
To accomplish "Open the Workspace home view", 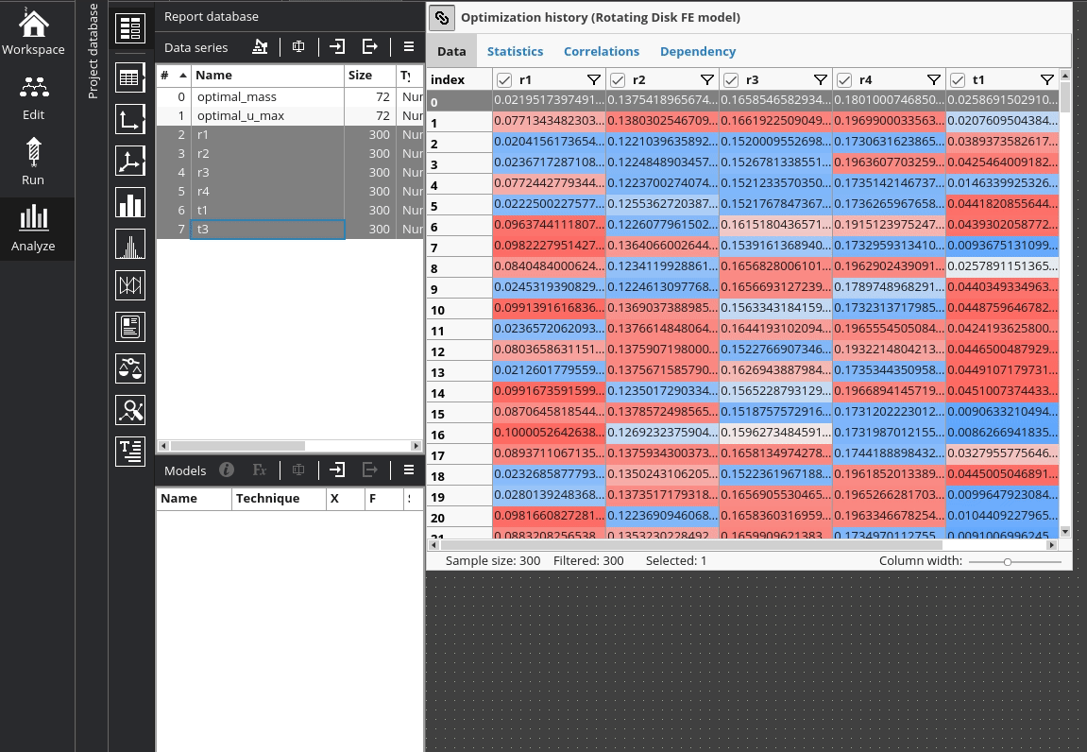I will click(33, 32).
